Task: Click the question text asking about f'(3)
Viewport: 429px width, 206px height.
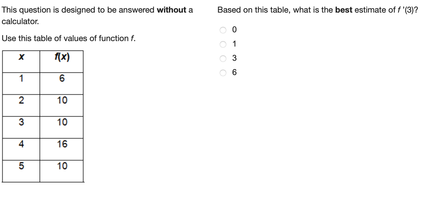Action: click(x=317, y=10)
